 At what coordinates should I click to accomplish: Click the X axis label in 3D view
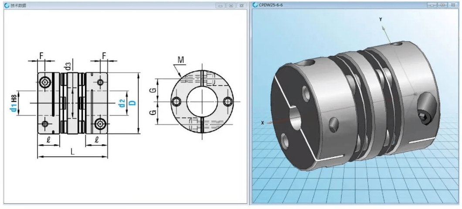click(262, 123)
